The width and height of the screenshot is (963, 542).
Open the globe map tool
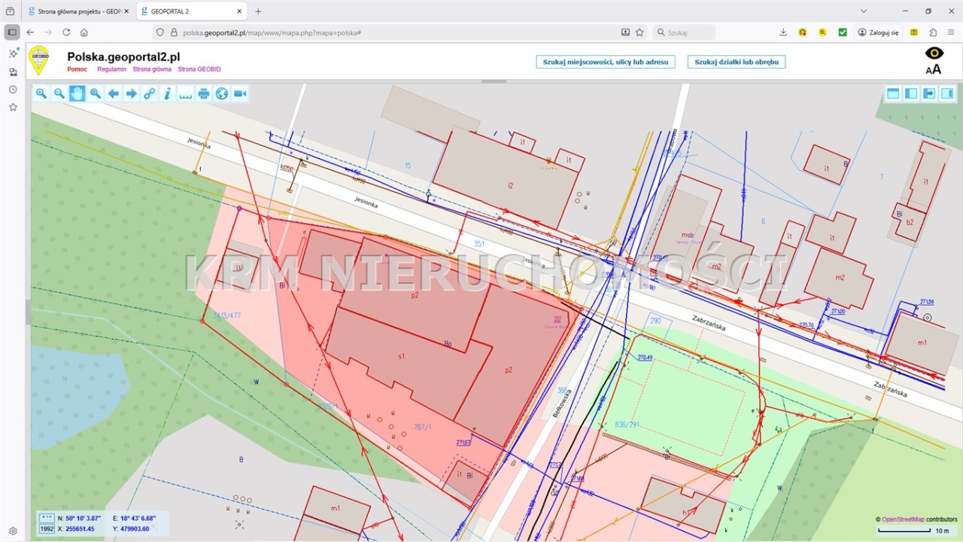click(x=222, y=93)
